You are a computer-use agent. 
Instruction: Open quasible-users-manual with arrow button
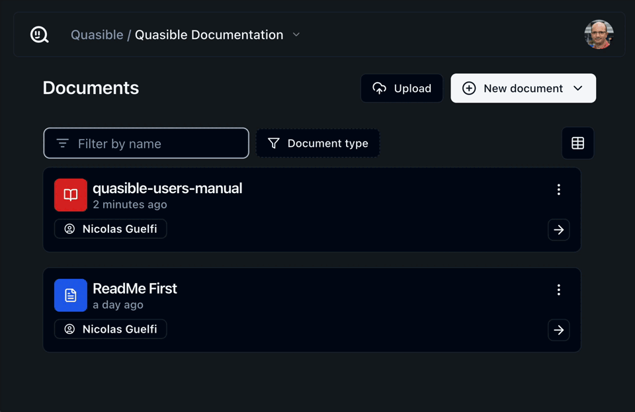coord(559,230)
